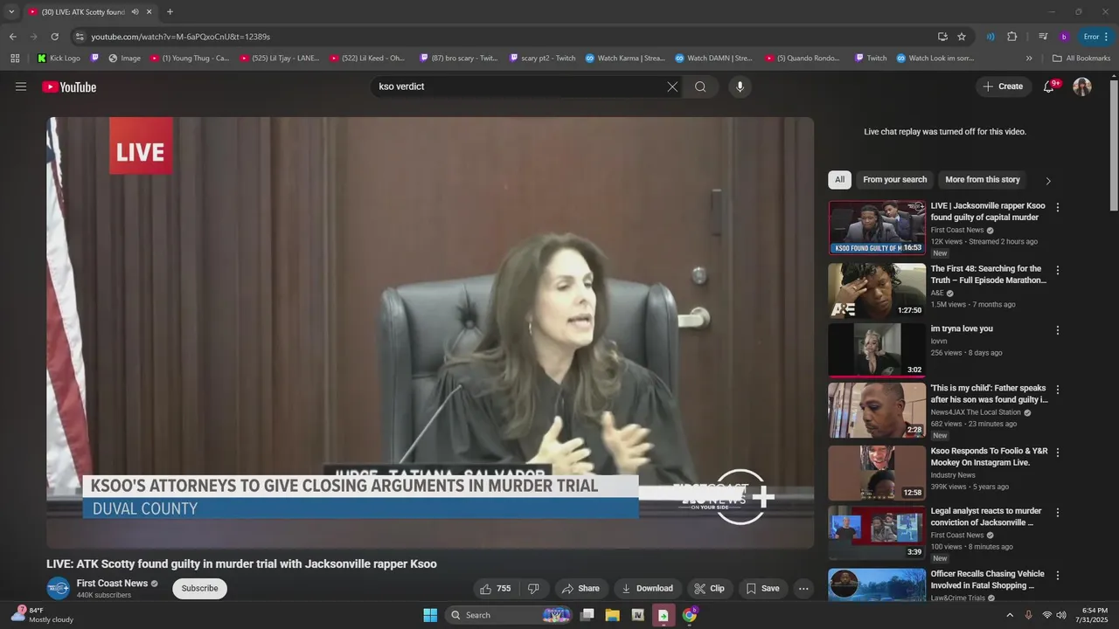Open options menu for Officer Recalls Chasing Vehicle
Screen dimensions: 1119x629
[1058, 576]
